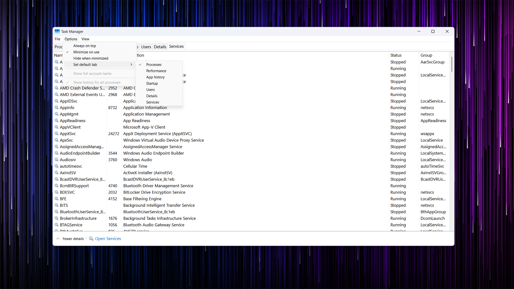Click the AudioEndpointBuilder service gear icon
Screen dimensions: 514x289
(56, 153)
